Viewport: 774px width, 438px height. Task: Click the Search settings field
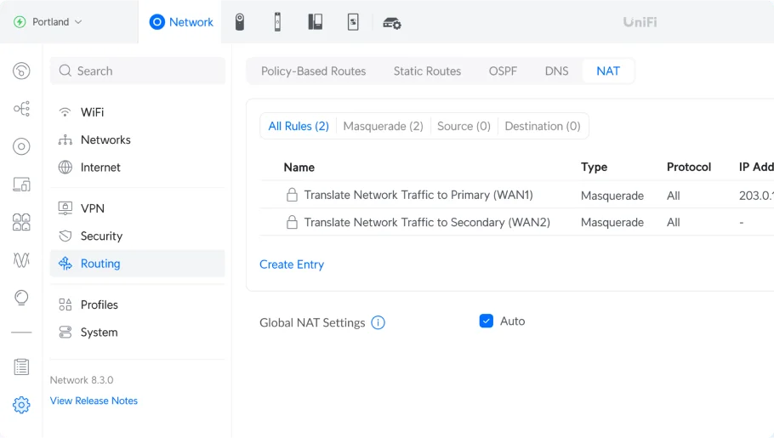(x=138, y=71)
